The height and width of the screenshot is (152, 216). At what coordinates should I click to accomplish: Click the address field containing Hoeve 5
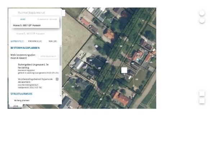click(35, 25)
